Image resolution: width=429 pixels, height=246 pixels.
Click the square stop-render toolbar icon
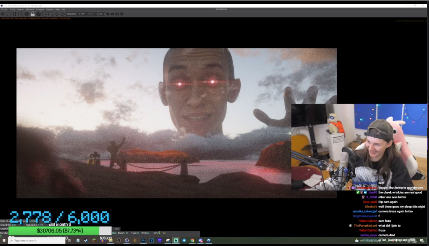pos(21,14)
